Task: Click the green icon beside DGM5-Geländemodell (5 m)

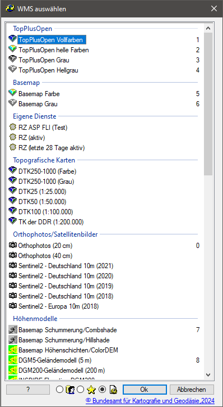Action: coord(12,360)
